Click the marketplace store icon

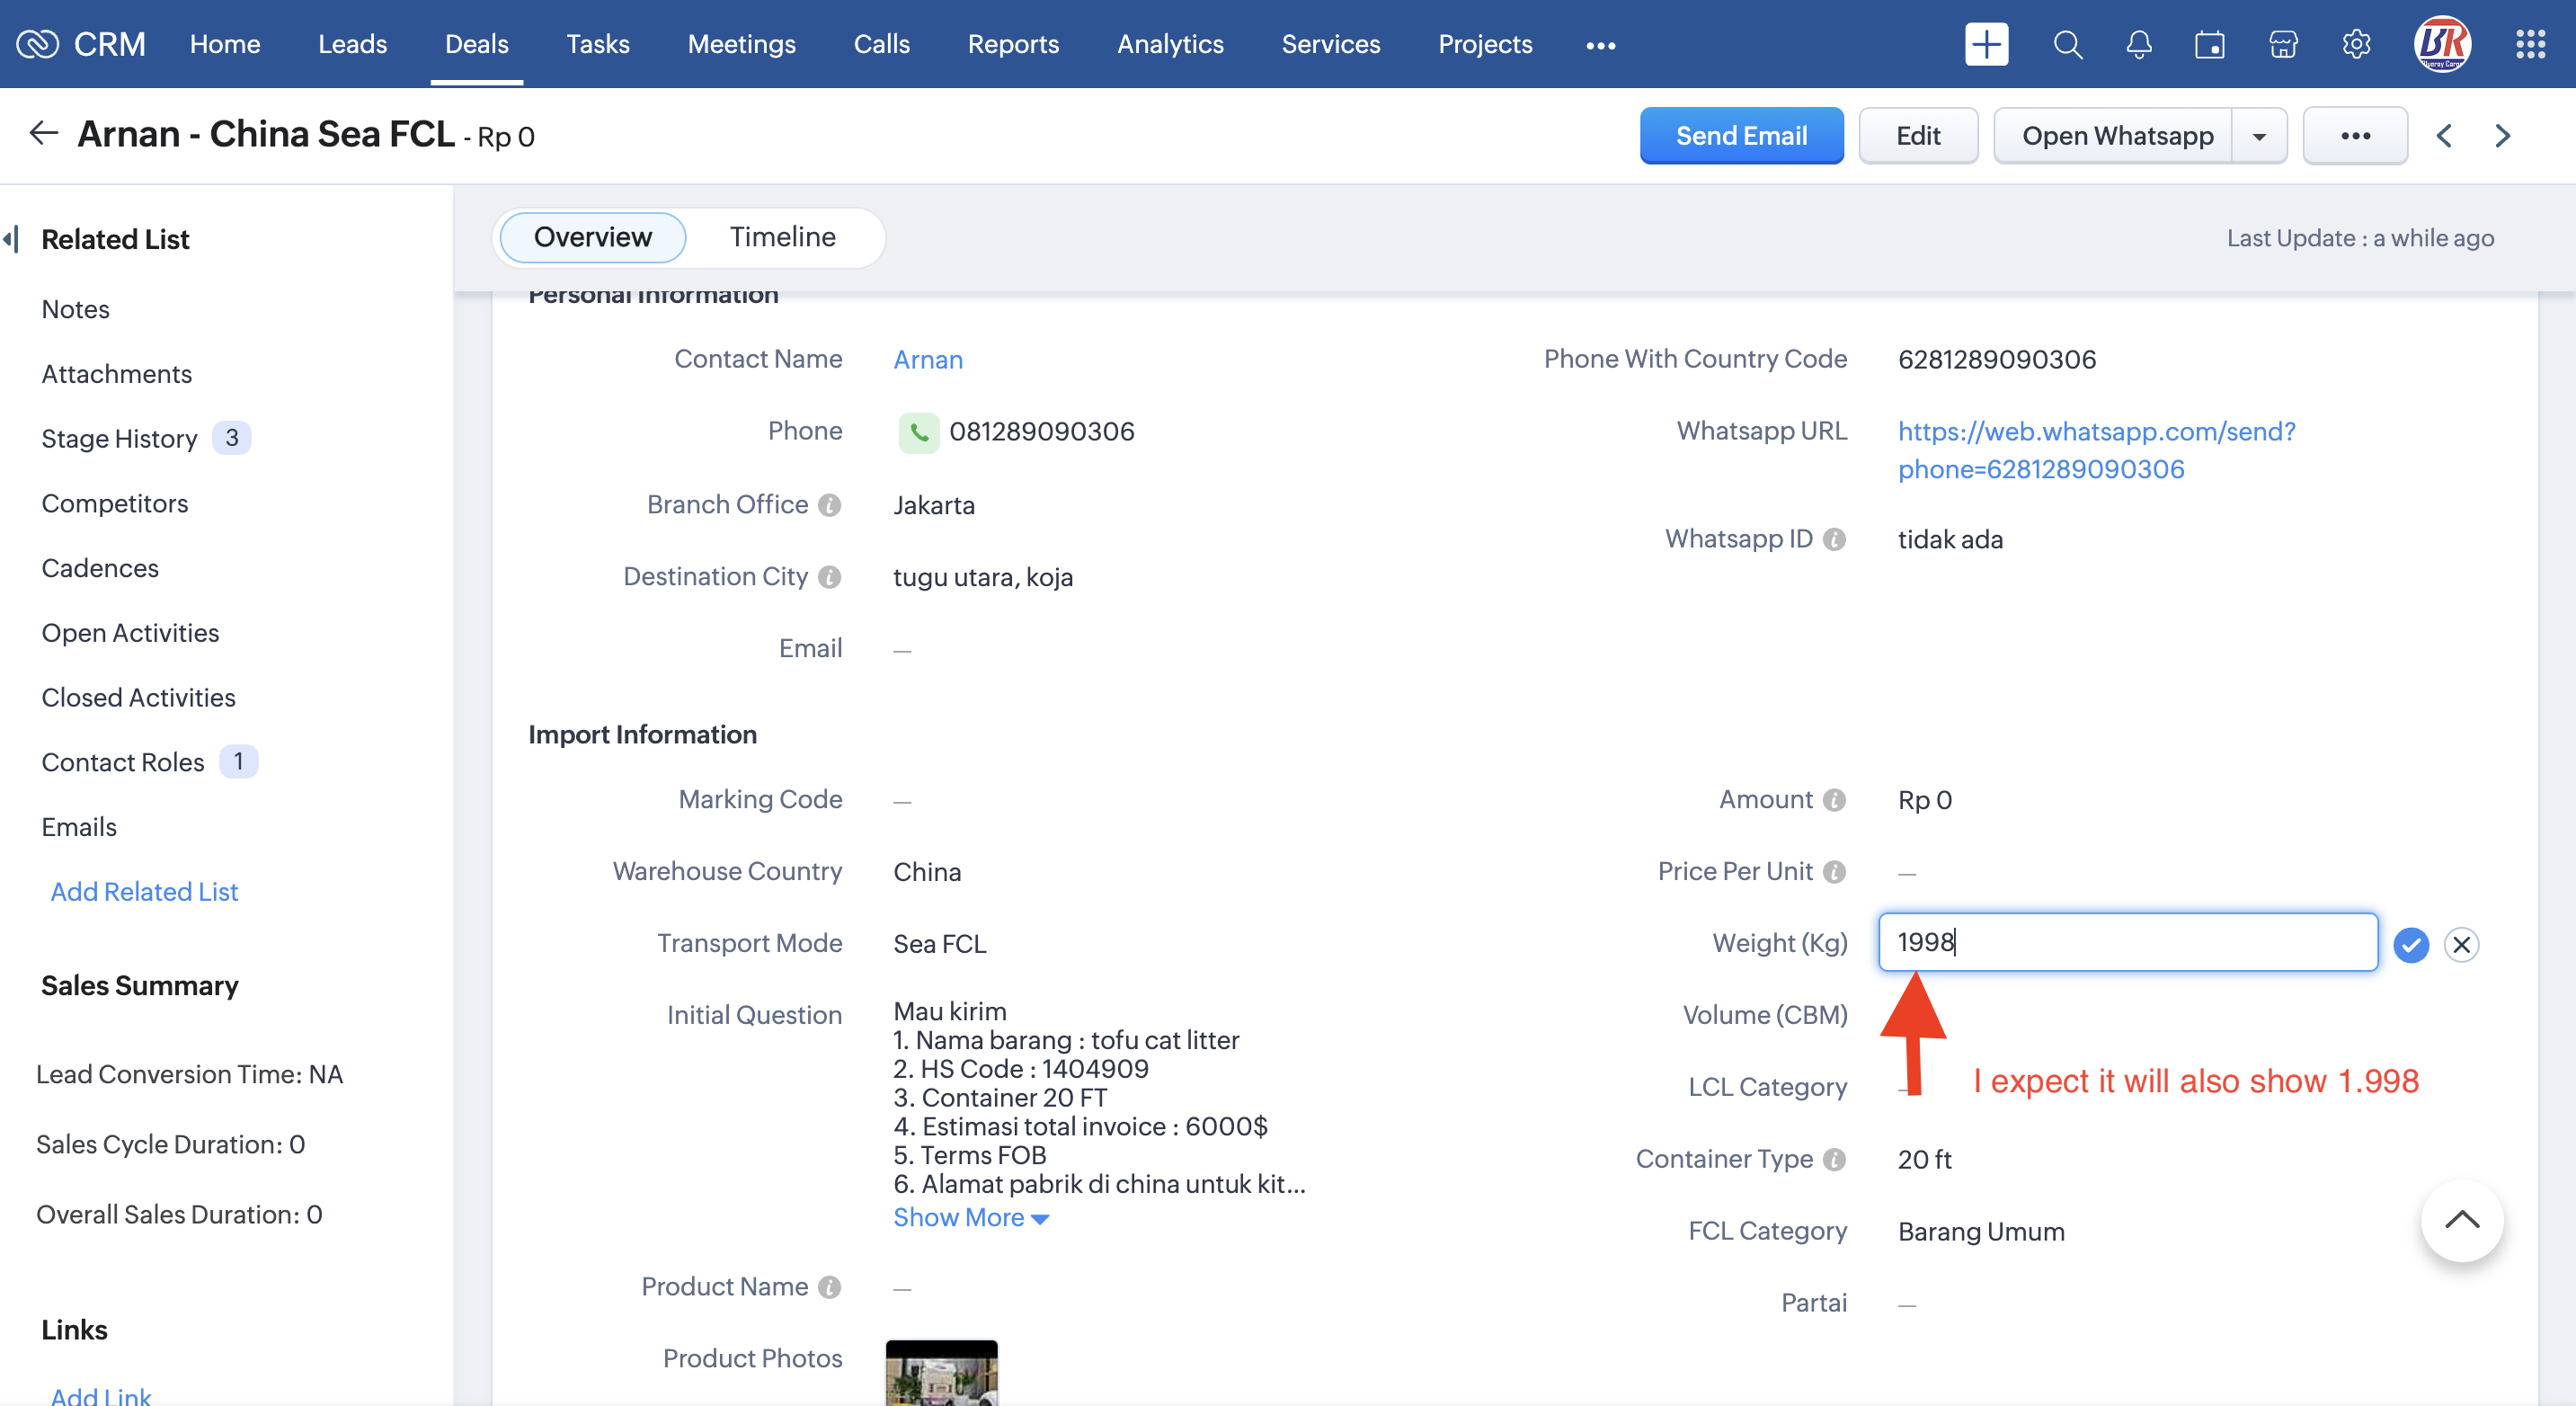coord(2283,44)
